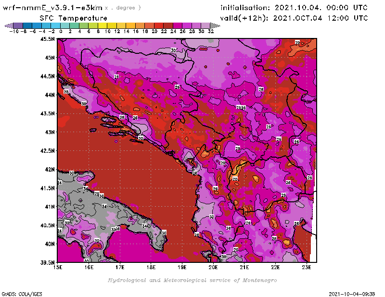This screenshot has height=297, width=385.
Task: Click the light blue swatch between -4 and -2
Action: tap(46, 25)
